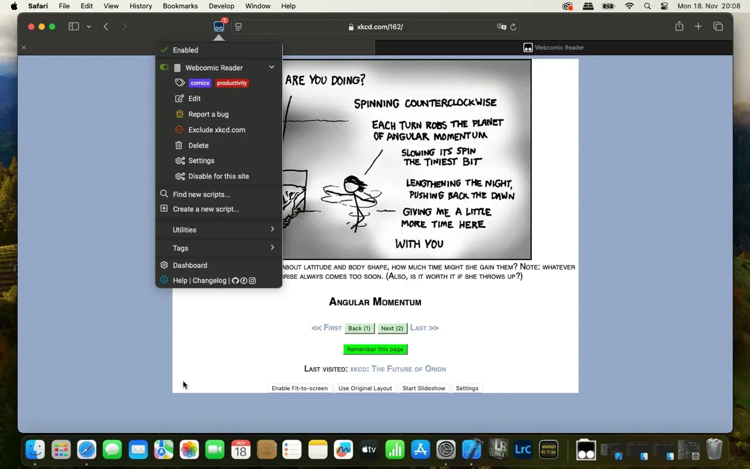Toggle the Enabled checkmark off
750x469 pixels.
[x=164, y=50]
